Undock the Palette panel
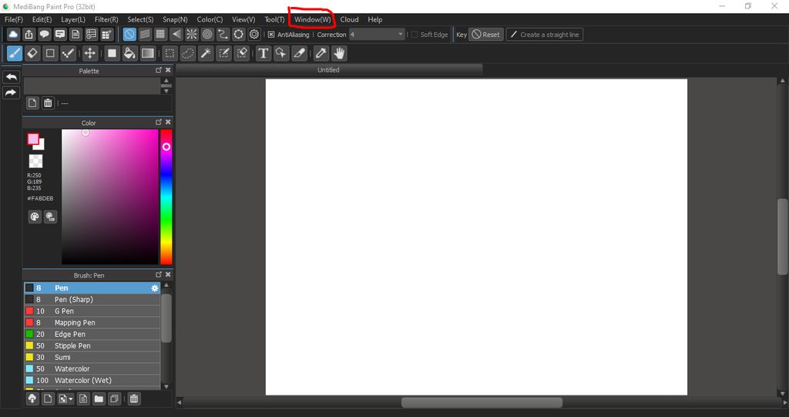 pos(159,70)
